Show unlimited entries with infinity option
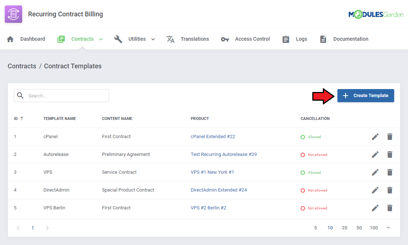This screenshot has height=245, width=408. tap(388, 228)
